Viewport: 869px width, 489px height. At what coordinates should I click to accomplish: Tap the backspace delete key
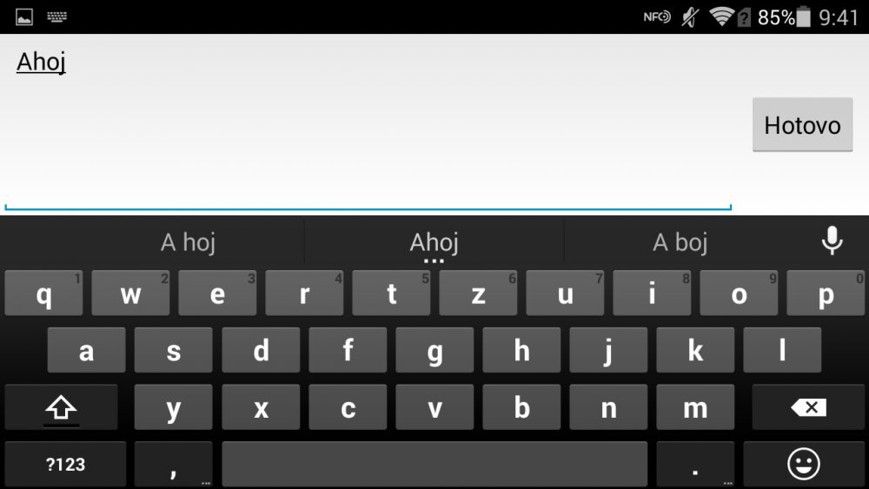[x=808, y=407]
